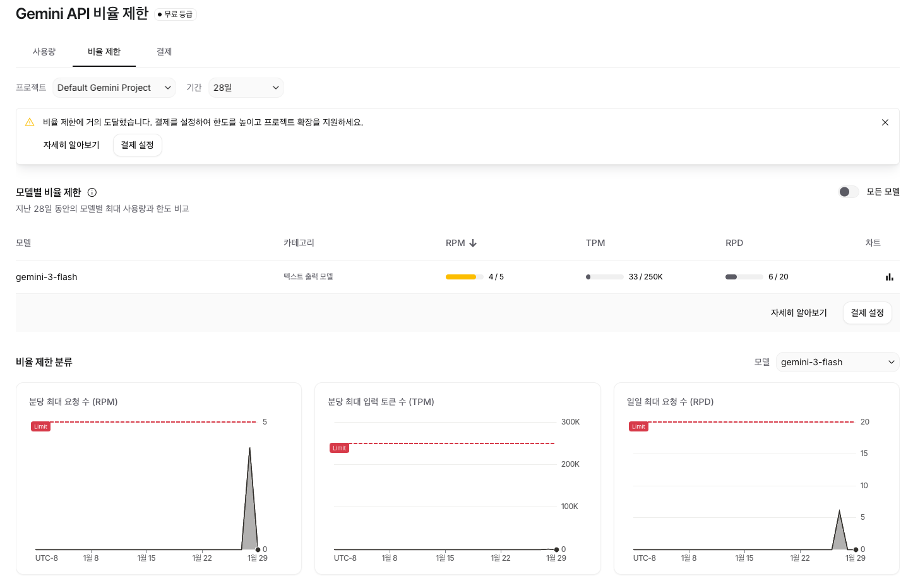Toggle the 모든 모델 switch
The width and height of the screenshot is (913, 586).
tap(848, 192)
